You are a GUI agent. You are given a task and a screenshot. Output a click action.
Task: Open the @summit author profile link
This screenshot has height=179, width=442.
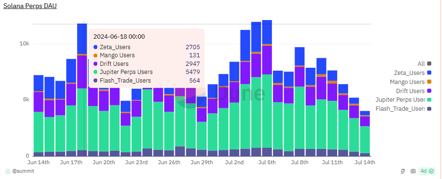(x=23, y=171)
